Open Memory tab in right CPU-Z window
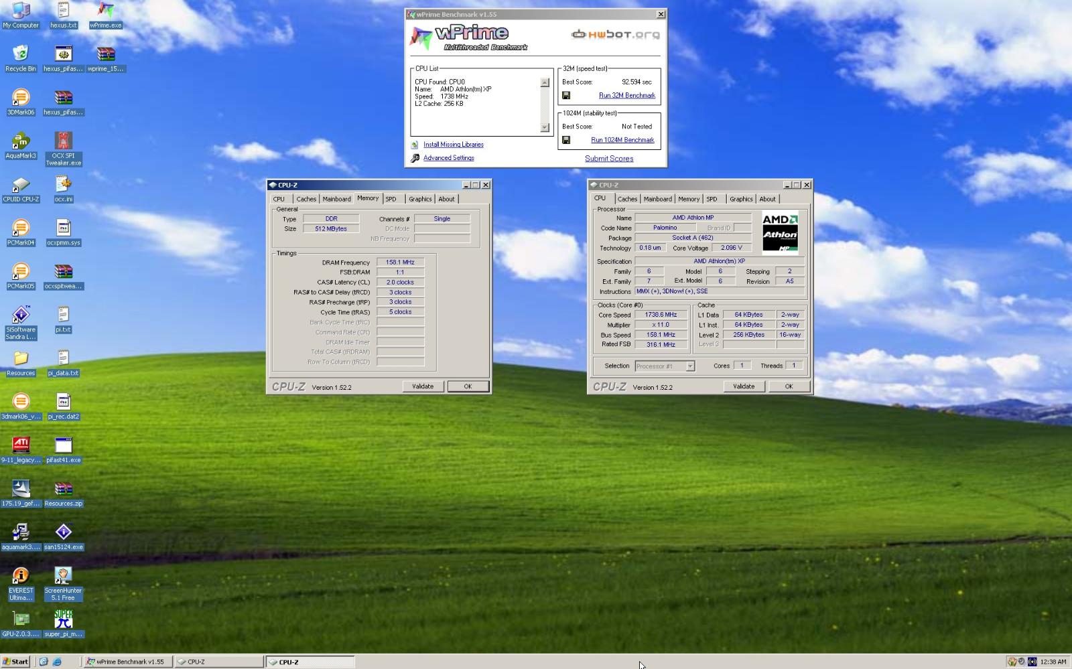 689,199
